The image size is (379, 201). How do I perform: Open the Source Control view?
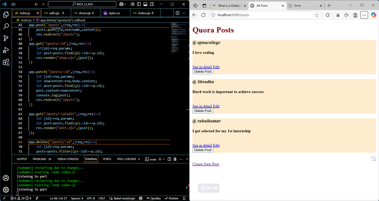(x=6, y=38)
